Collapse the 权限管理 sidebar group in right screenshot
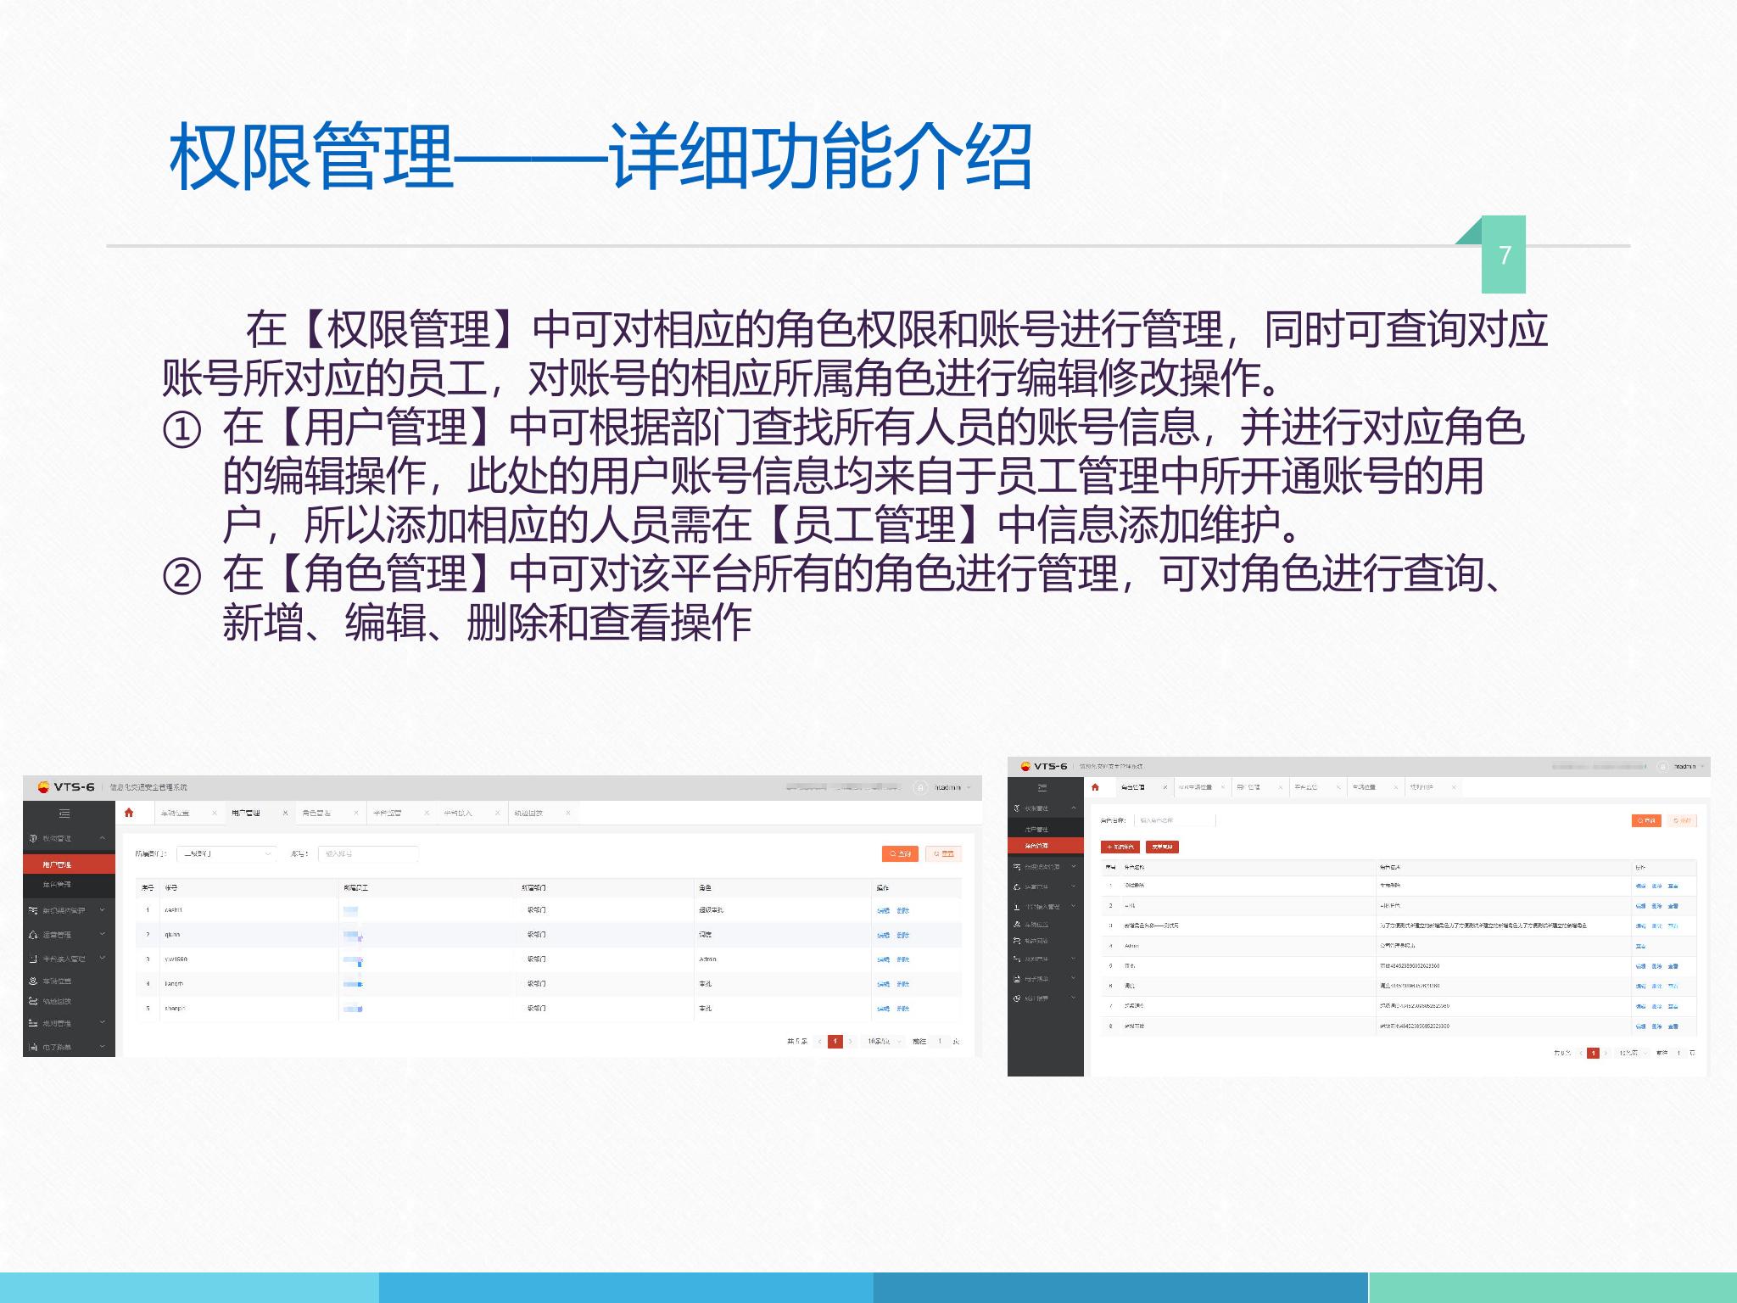Screen dimensions: 1737x1303 point(1046,808)
